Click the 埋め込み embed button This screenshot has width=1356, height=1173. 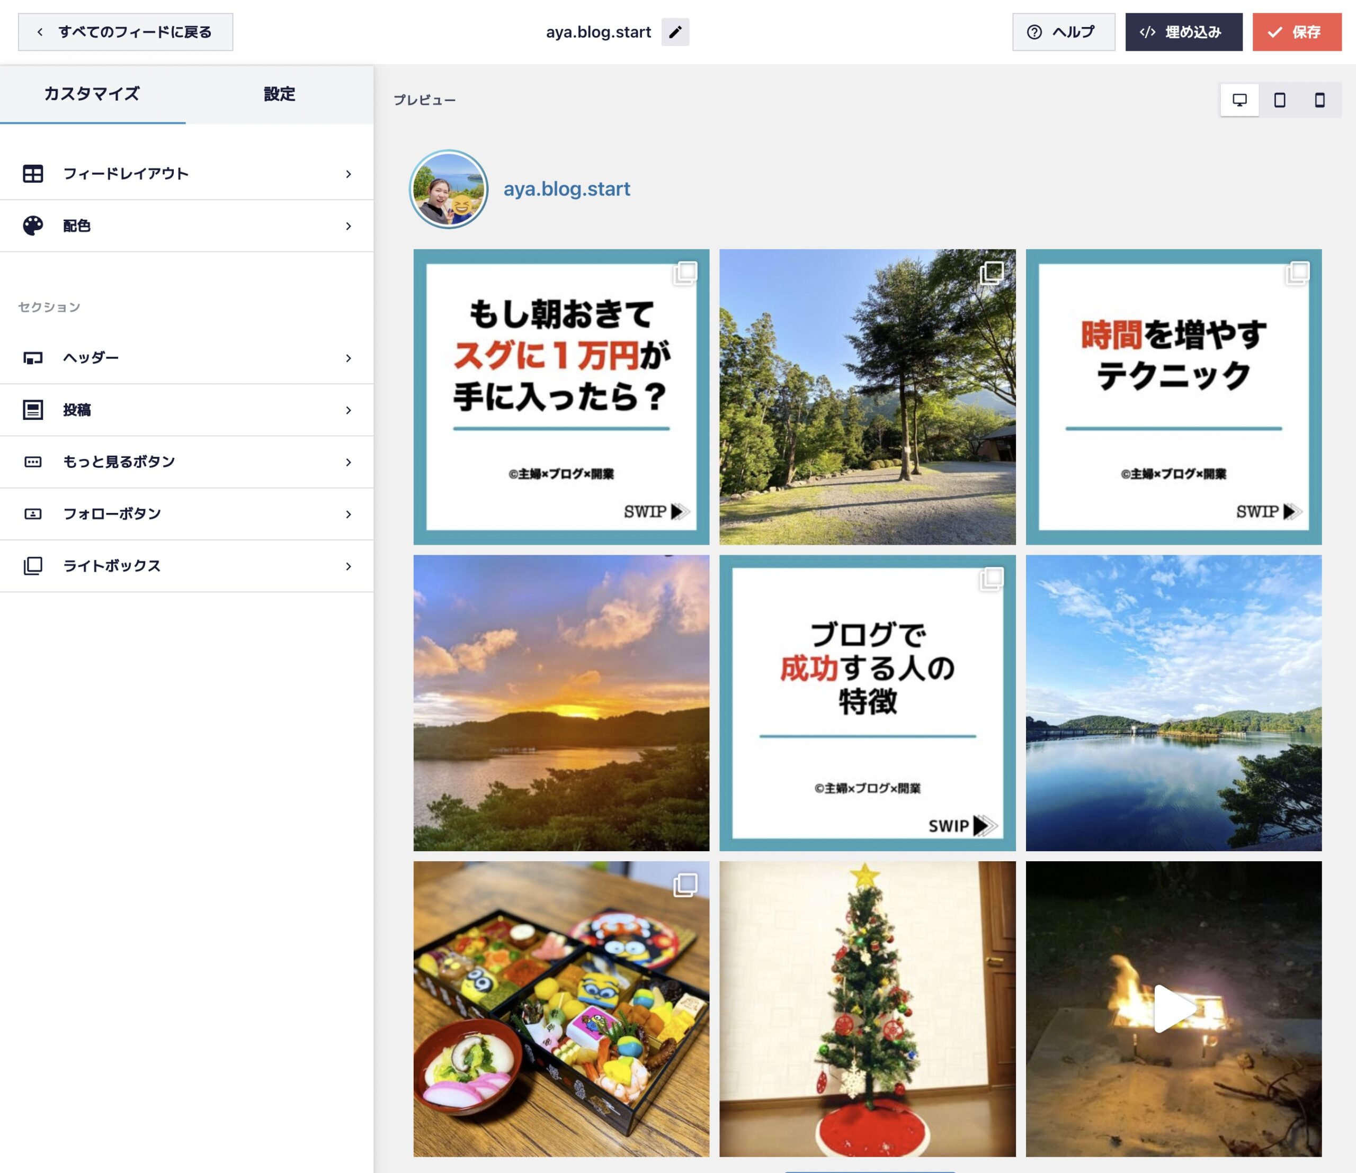click(1184, 31)
